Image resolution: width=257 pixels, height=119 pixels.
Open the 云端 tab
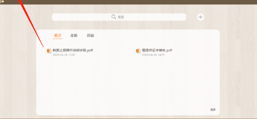tap(90, 35)
